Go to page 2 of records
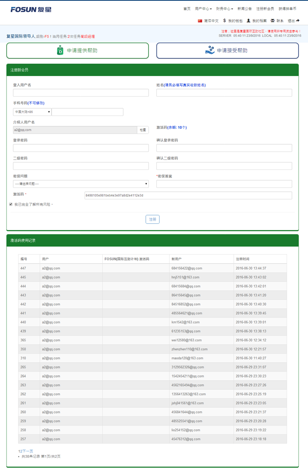This screenshot has height=470, width=308. point(21,451)
